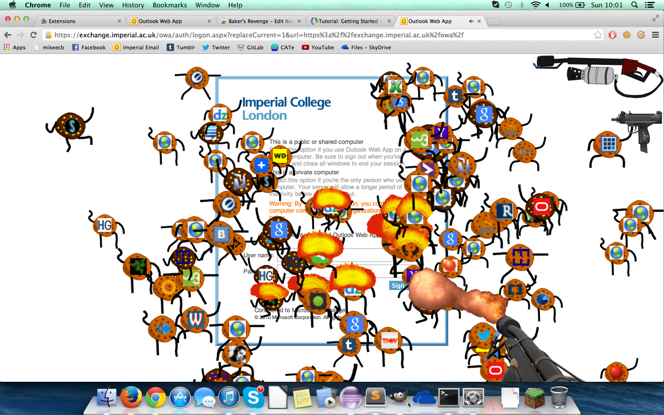
Task: Click the bookmark star in address bar
Action: coord(598,35)
